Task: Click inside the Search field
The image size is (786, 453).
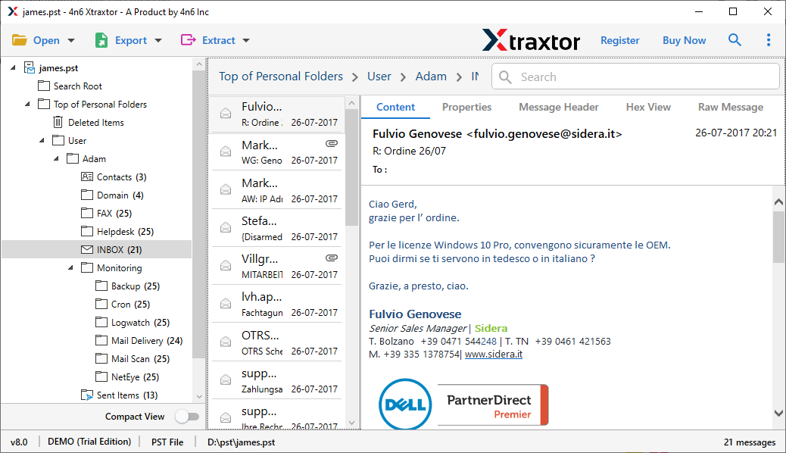Action: (636, 77)
